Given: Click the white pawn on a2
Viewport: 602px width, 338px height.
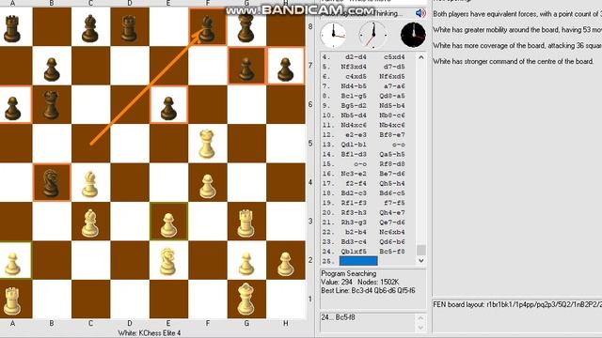Looking at the screenshot, I should tap(12, 264).
